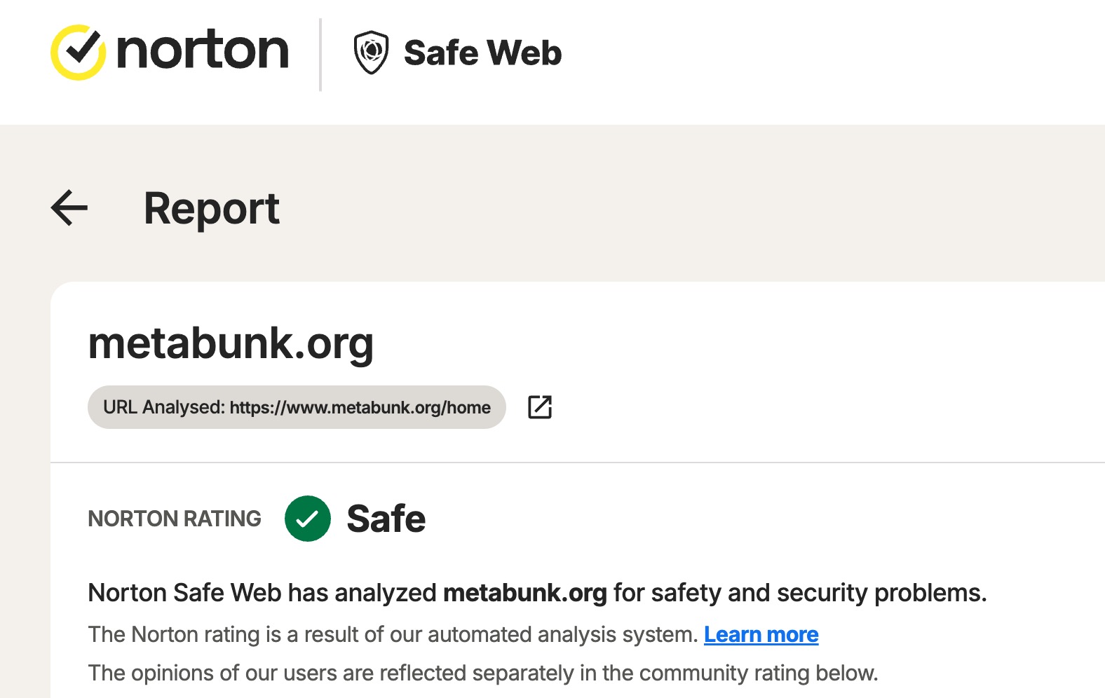The width and height of the screenshot is (1105, 698).
Task: Click the https://www.metabunk.org/home URL text
Action: (360, 408)
